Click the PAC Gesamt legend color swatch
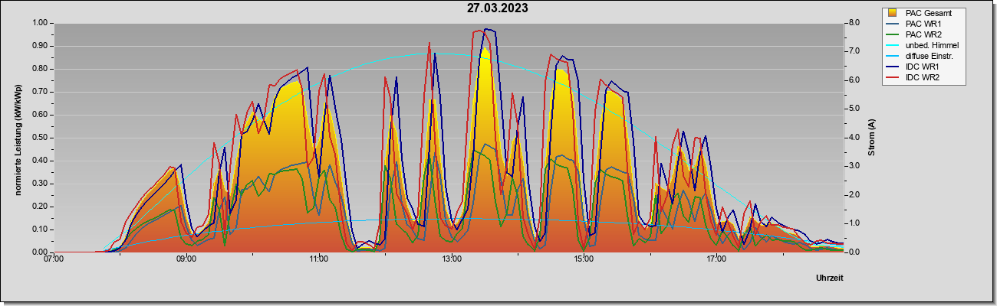Viewport: 997px width, 306px height. (x=892, y=13)
